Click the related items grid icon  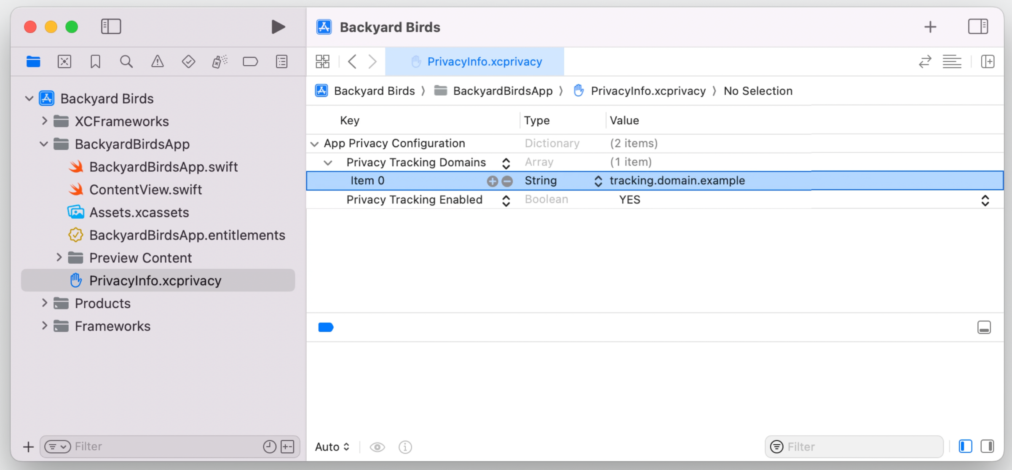point(322,61)
